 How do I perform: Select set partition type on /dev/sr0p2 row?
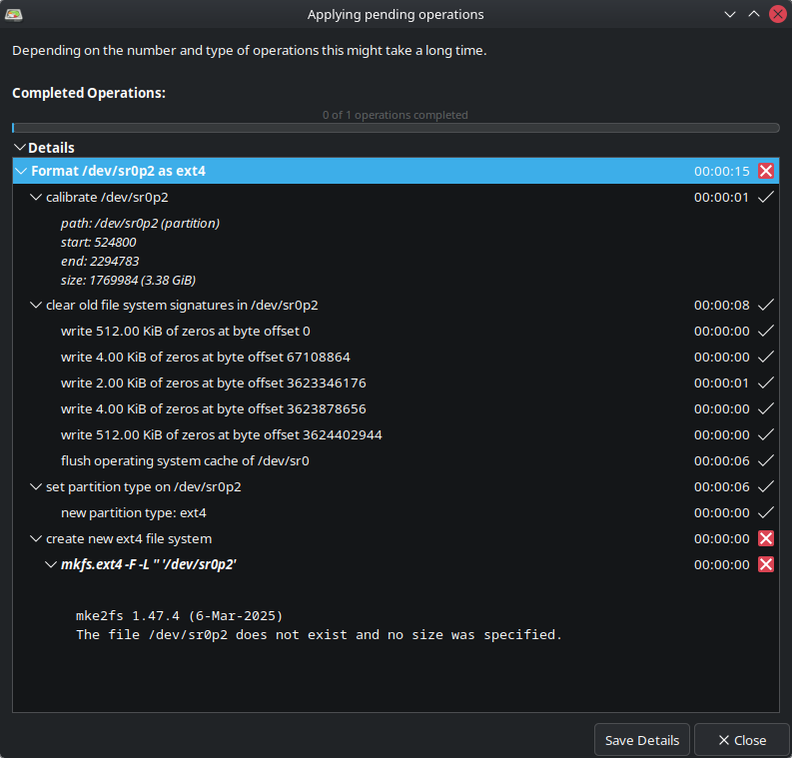coord(396,486)
